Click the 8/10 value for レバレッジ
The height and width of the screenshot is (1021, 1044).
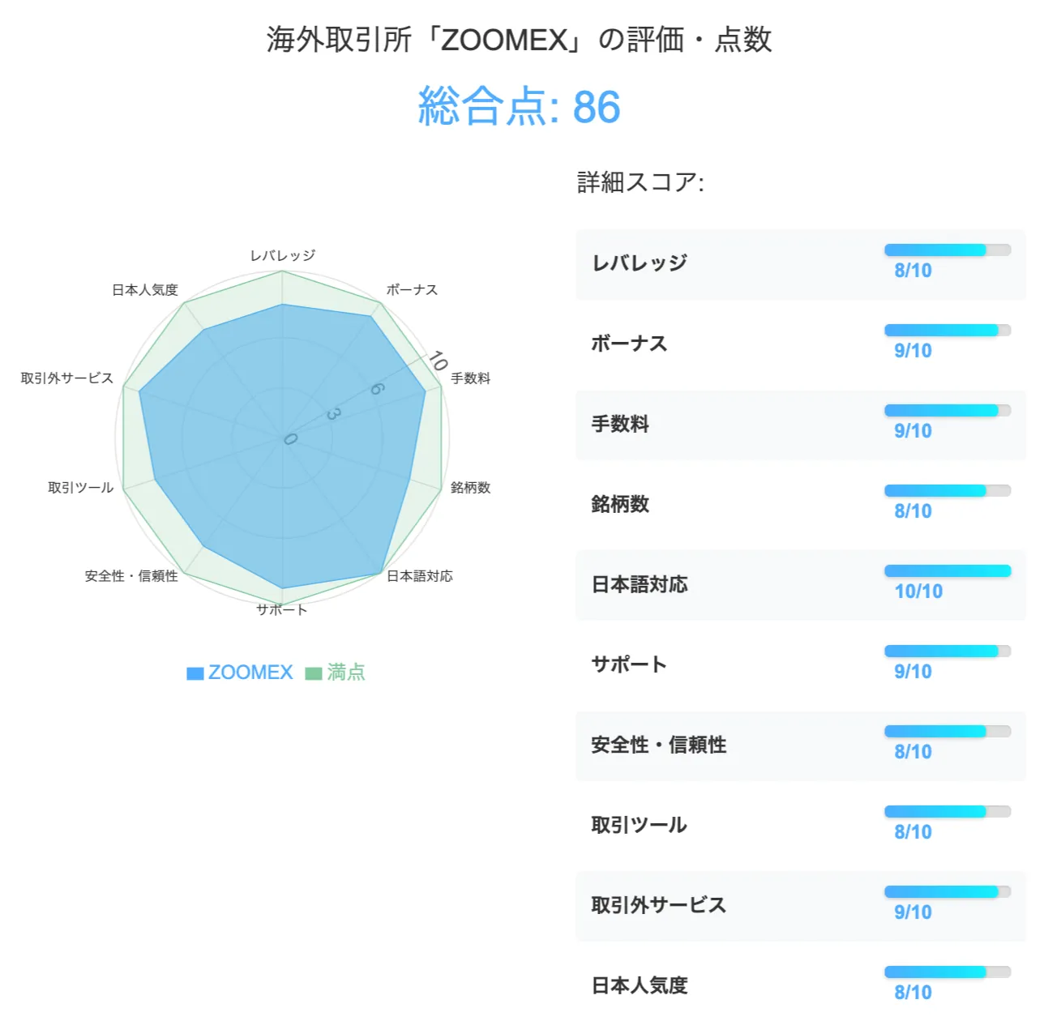point(913,271)
